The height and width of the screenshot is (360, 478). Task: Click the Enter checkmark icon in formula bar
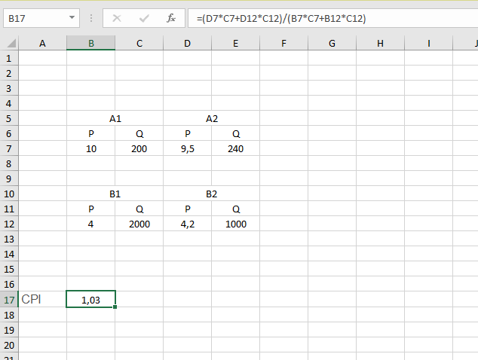pos(144,18)
